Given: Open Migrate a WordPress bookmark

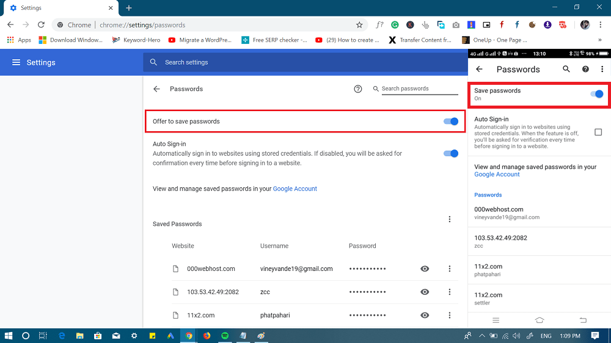Looking at the screenshot, I should [200, 40].
